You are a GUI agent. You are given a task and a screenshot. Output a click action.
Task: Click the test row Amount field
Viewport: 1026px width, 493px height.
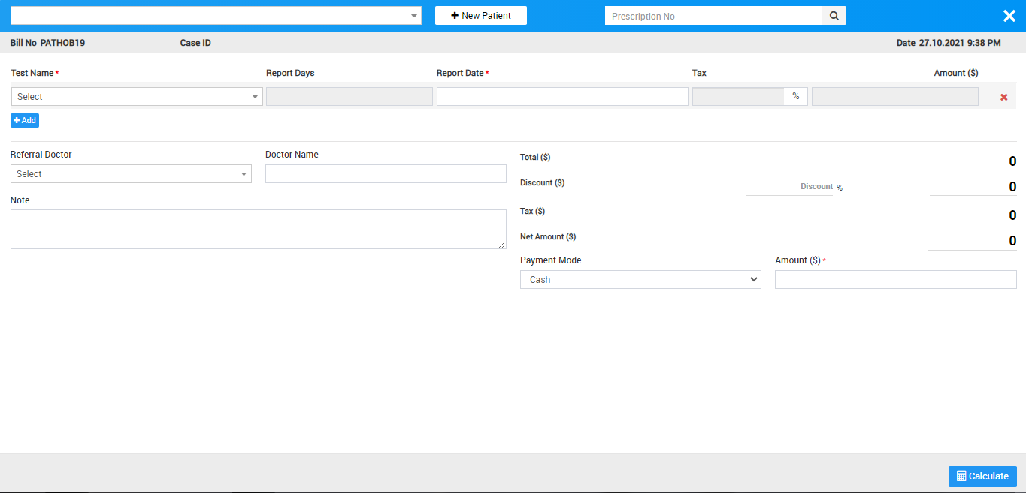[x=894, y=97]
